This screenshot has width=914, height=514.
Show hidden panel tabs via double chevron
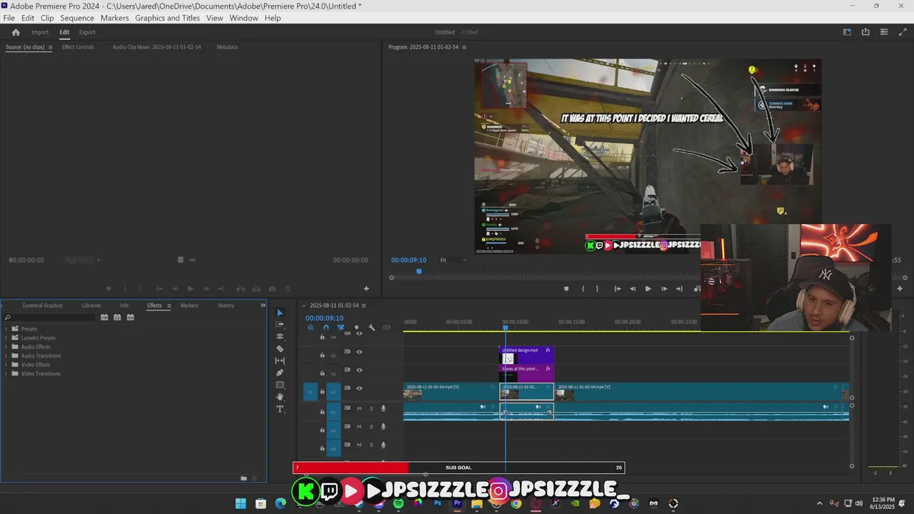262,306
